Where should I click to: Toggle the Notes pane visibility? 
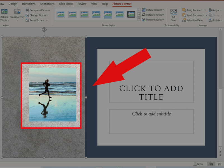click(198, 164)
